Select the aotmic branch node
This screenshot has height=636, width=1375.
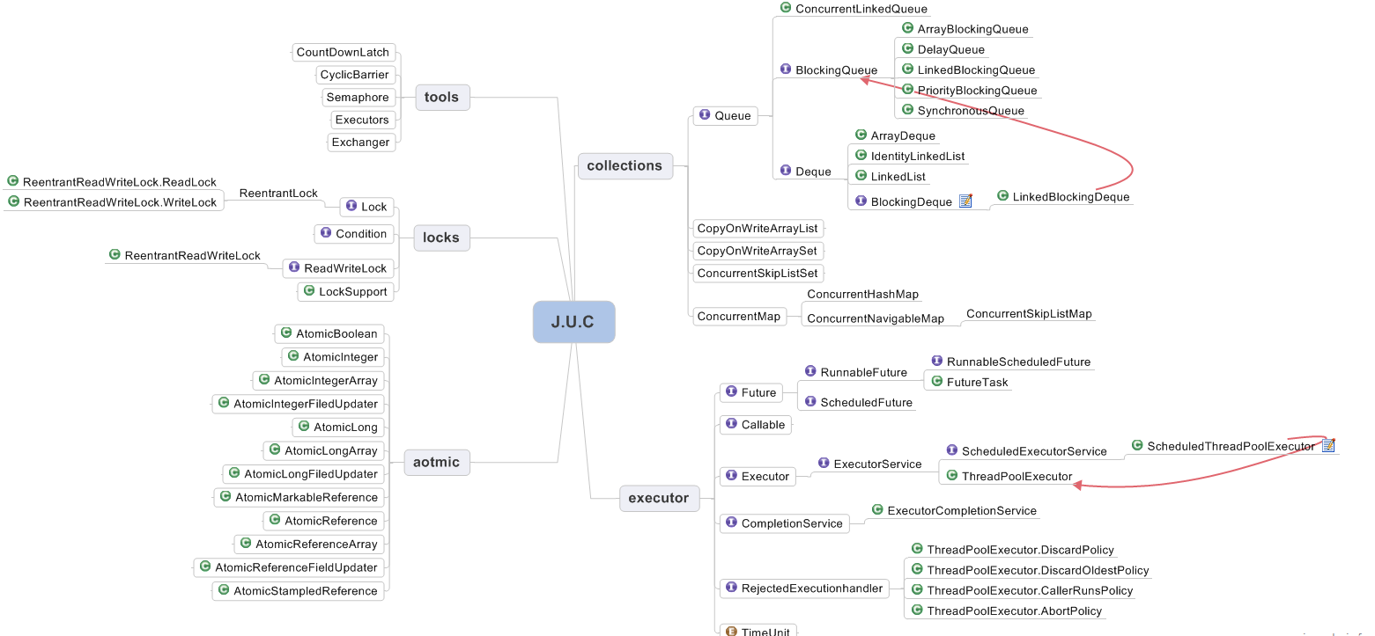[437, 462]
